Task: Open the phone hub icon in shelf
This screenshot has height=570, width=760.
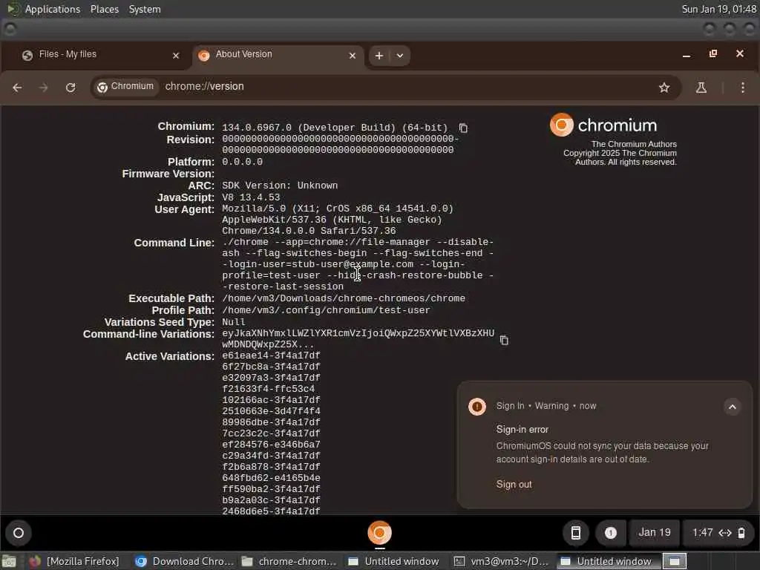Action: tap(575, 533)
